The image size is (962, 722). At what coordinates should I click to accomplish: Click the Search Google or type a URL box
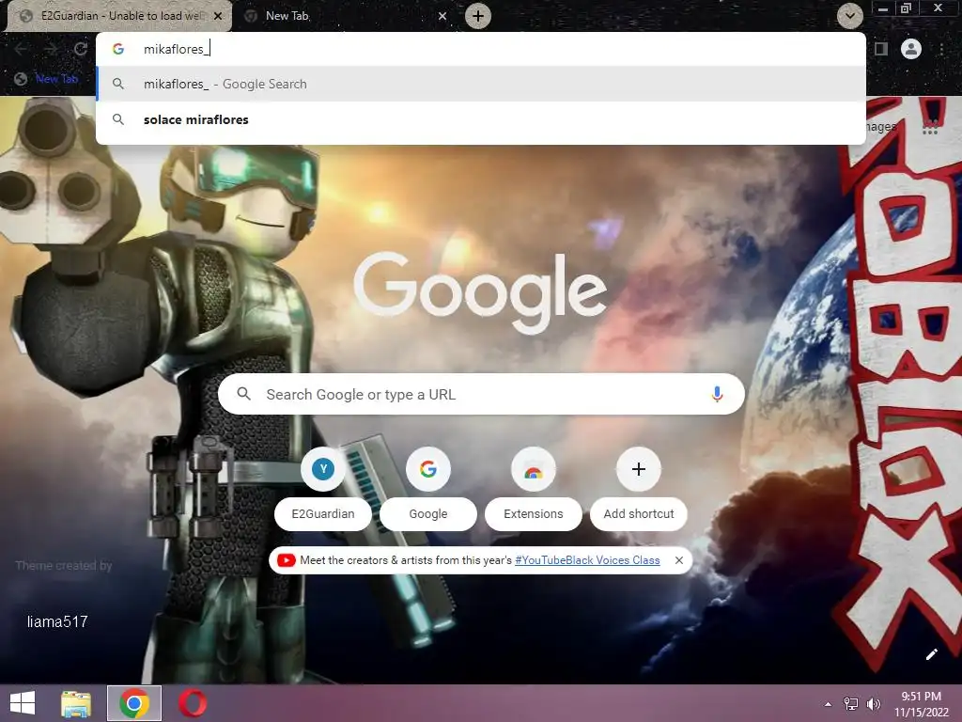pos(481,394)
